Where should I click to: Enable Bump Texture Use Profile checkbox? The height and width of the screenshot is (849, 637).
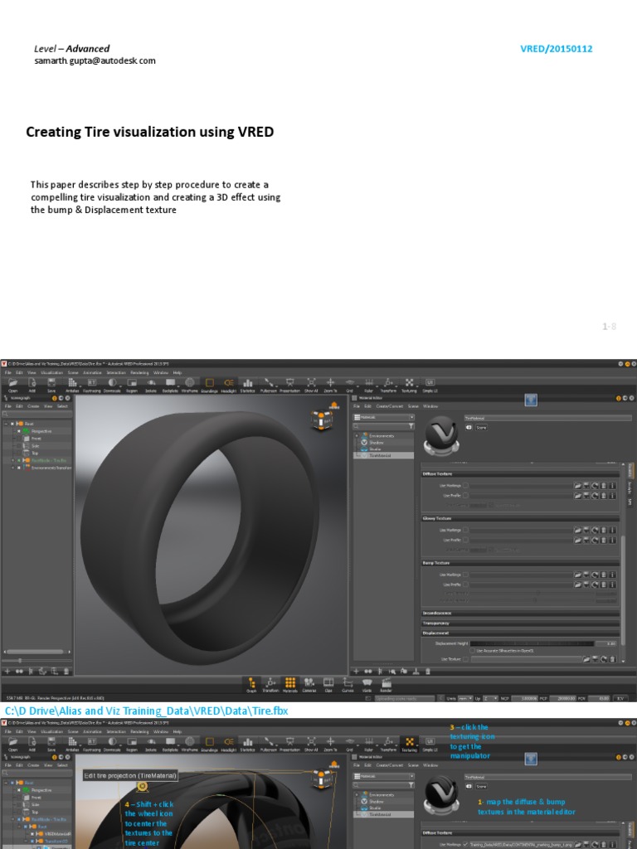pyautogui.click(x=465, y=585)
